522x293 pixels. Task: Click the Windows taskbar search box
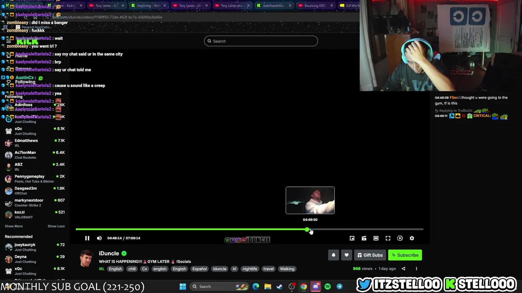tap(219, 286)
